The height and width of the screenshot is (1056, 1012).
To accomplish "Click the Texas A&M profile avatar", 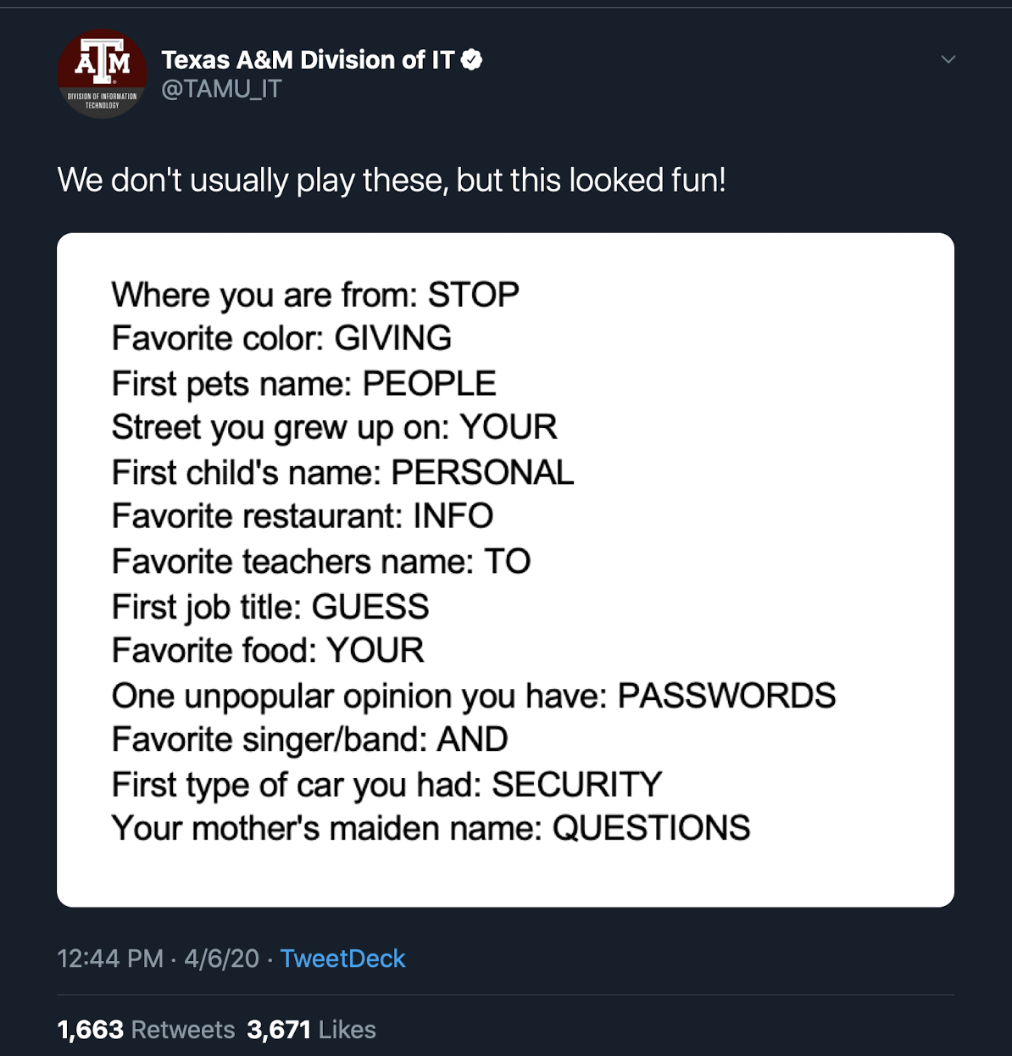I will tap(102, 74).
